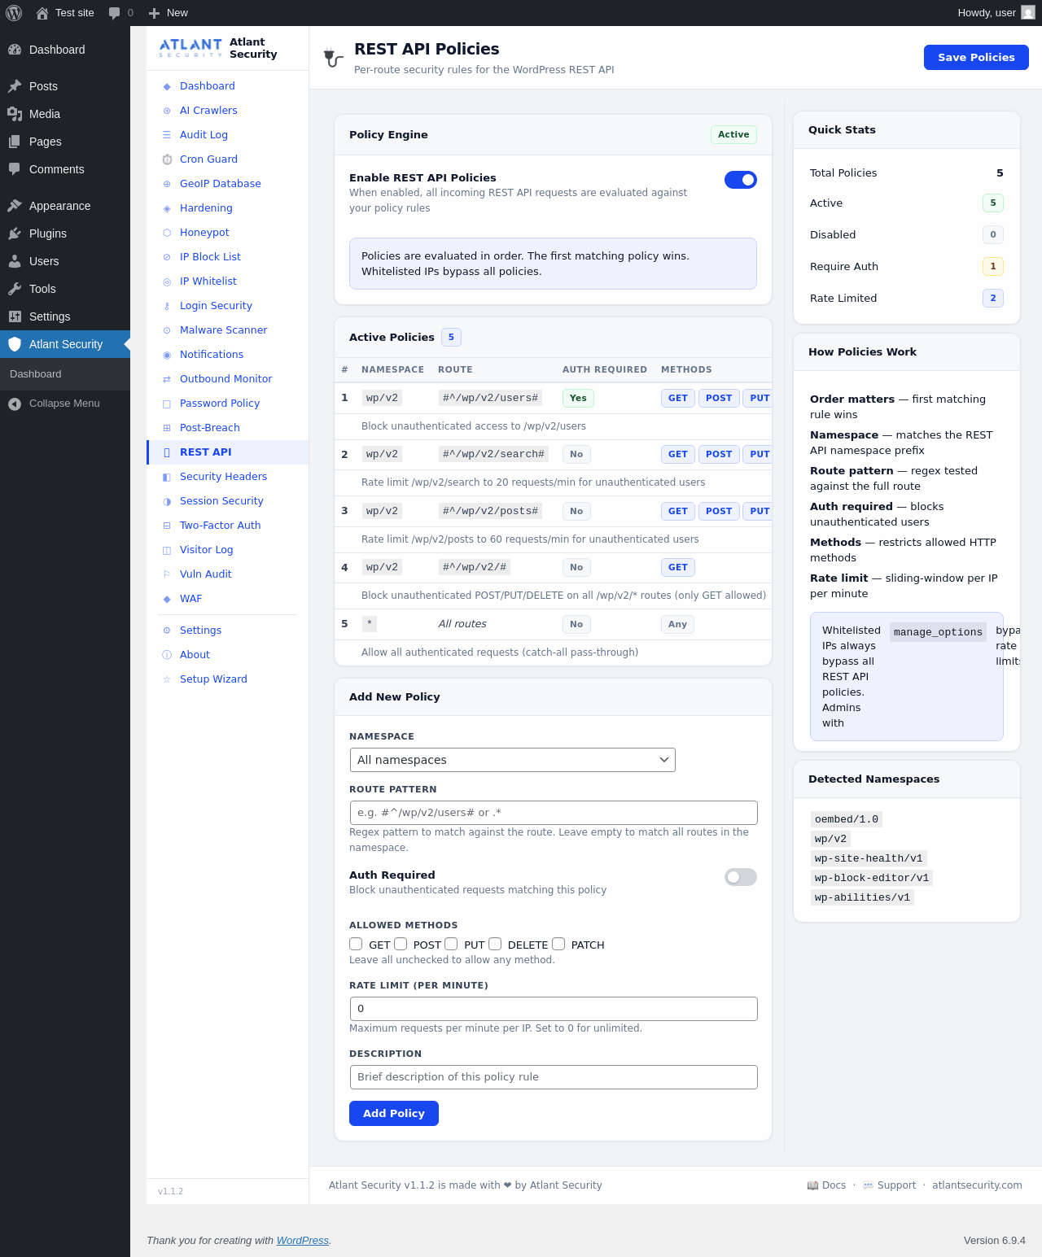Click the user avatar in the top bar
1042x1257 pixels.
[x=1028, y=13]
